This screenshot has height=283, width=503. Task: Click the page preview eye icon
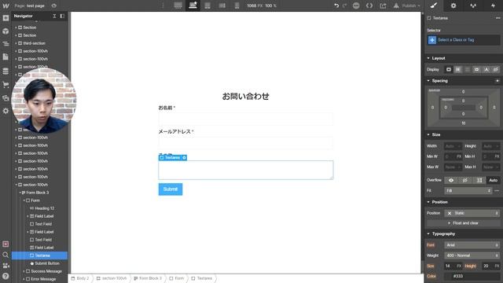(x=54, y=6)
